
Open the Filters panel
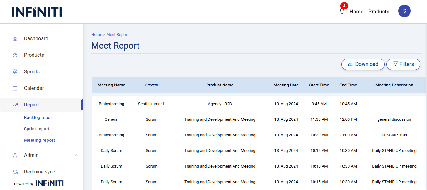coord(403,64)
